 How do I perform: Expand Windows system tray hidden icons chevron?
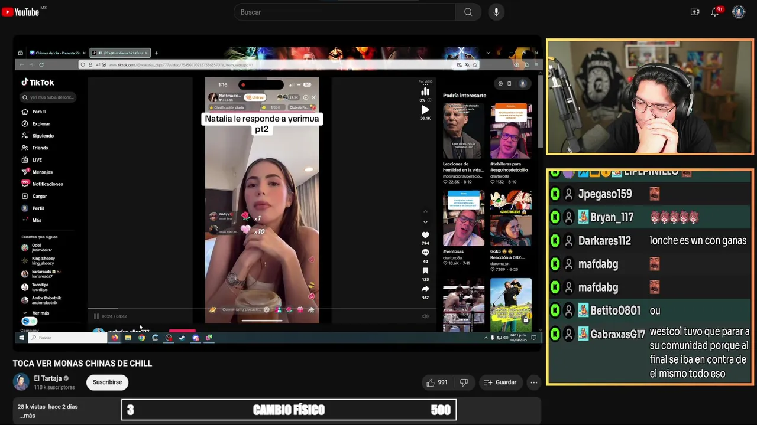(x=486, y=338)
